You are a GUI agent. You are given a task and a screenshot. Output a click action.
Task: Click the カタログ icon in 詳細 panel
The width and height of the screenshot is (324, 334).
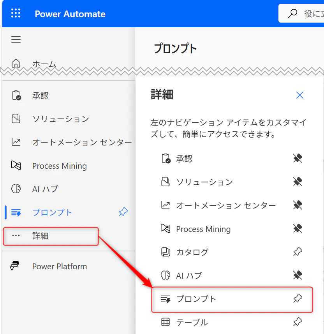click(x=166, y=252)
